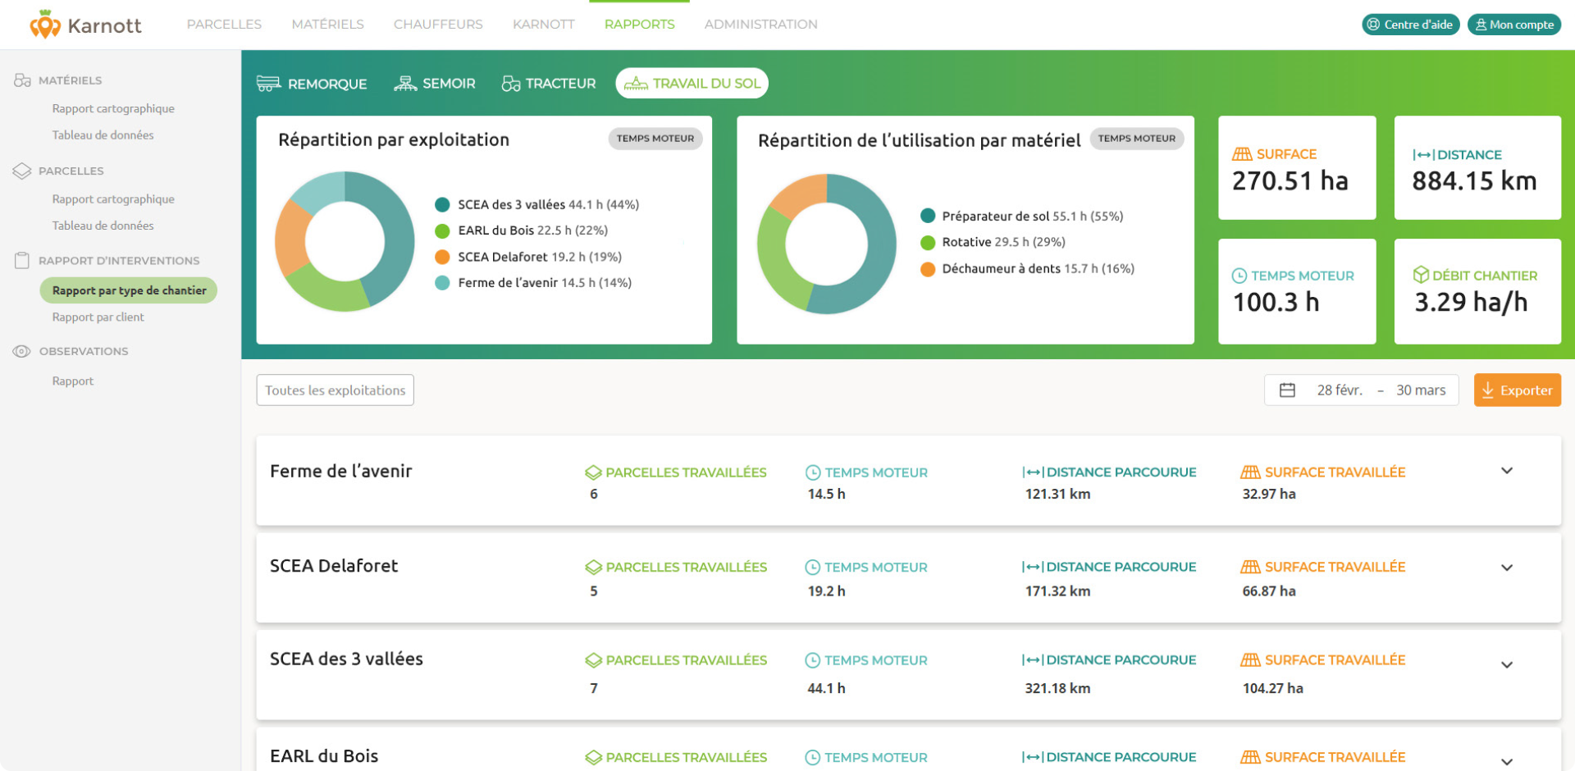This screenshot has width=1575, height=771.
Task: Click Rotative legend dot
Action: click(x=928, y=243)
